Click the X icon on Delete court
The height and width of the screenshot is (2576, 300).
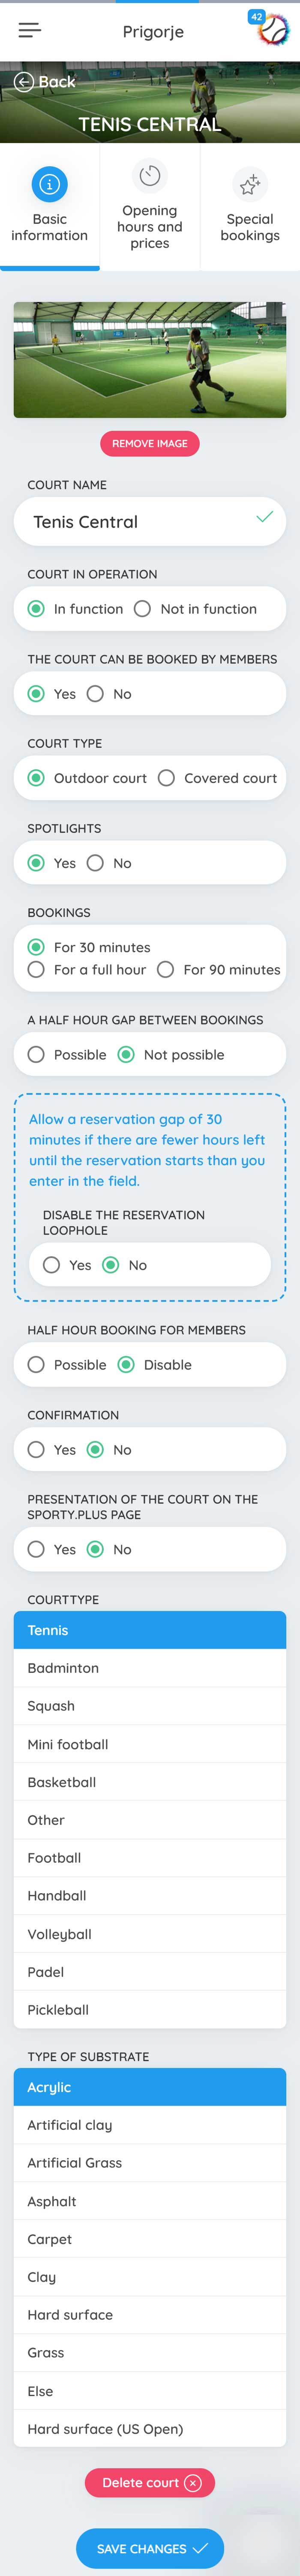point(193,2482)
